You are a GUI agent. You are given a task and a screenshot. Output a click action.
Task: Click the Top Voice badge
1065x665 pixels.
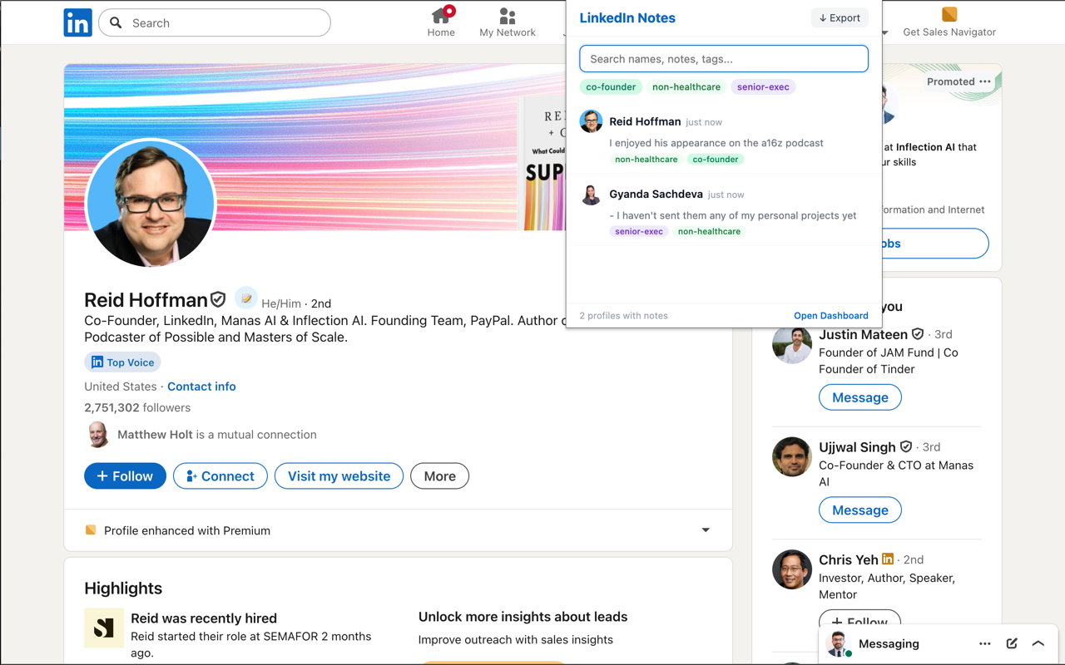tap(122, 362)
